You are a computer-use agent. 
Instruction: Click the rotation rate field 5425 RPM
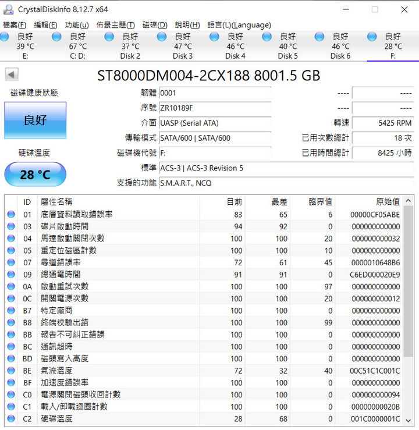point(383,123)
